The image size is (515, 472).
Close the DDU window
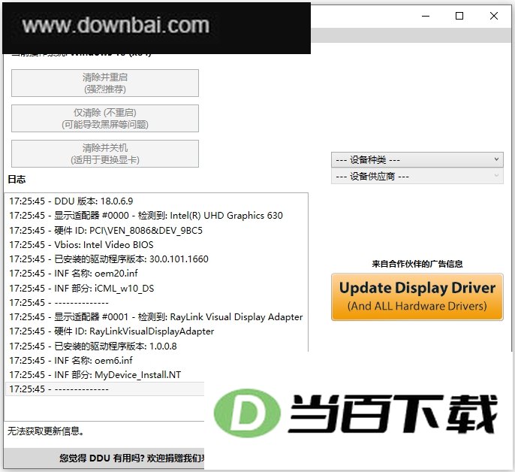[x=494, y=16]
